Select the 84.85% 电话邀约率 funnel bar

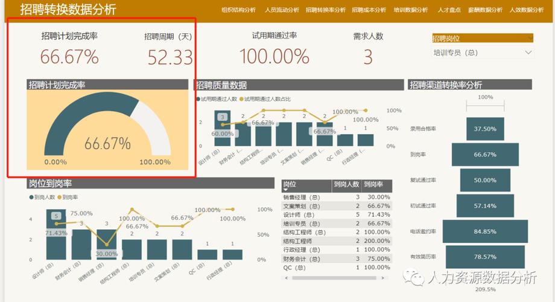[485, 231]
